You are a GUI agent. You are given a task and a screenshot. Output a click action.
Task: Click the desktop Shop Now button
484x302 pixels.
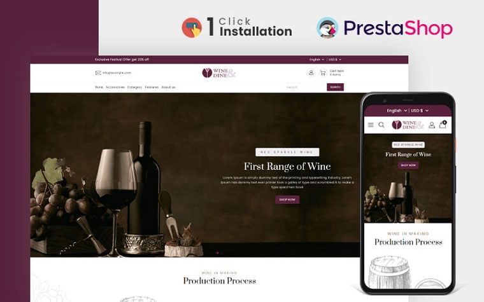(287, 200)
